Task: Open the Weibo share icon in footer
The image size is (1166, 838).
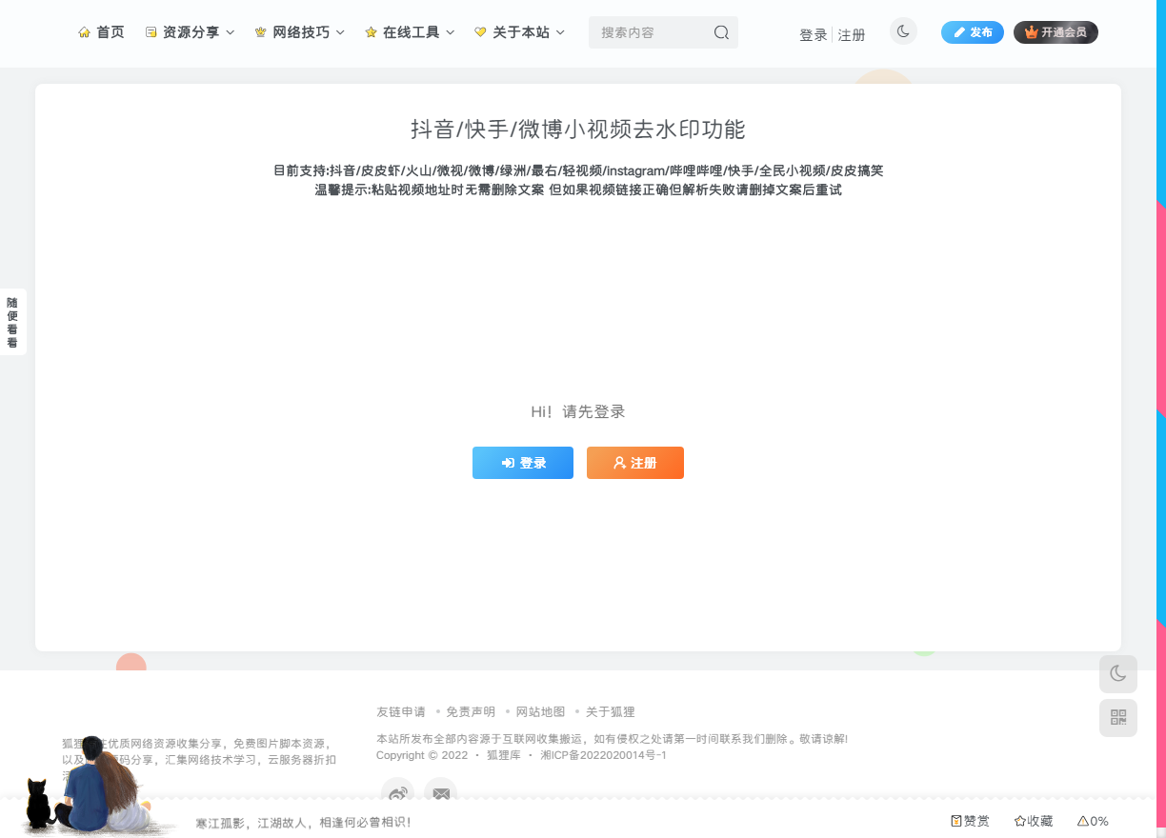Action: click(x=397, y=793)
